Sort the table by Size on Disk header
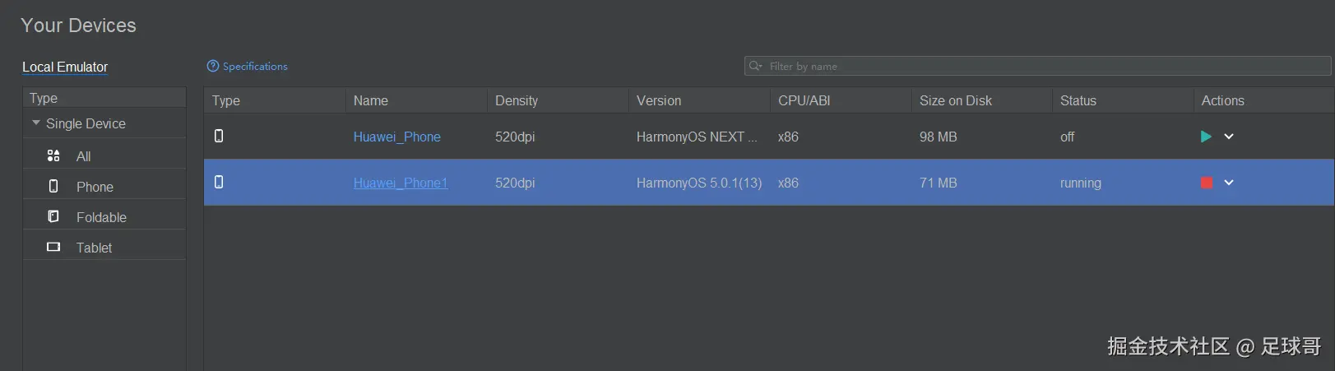 pyautogui.click(x=955, y=100)
